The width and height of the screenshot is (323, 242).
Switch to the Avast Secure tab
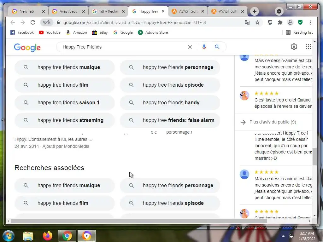[x=68, y=11]
